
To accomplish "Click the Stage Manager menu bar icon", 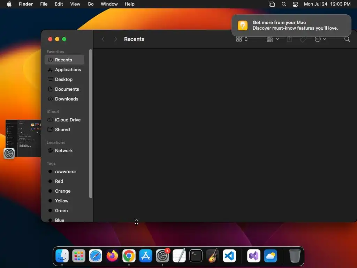I will point(272,4).
